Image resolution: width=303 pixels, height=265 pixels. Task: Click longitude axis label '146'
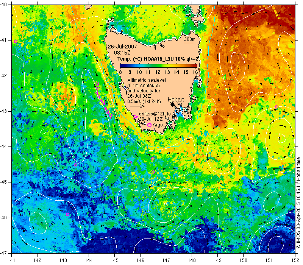coord(140,260)
